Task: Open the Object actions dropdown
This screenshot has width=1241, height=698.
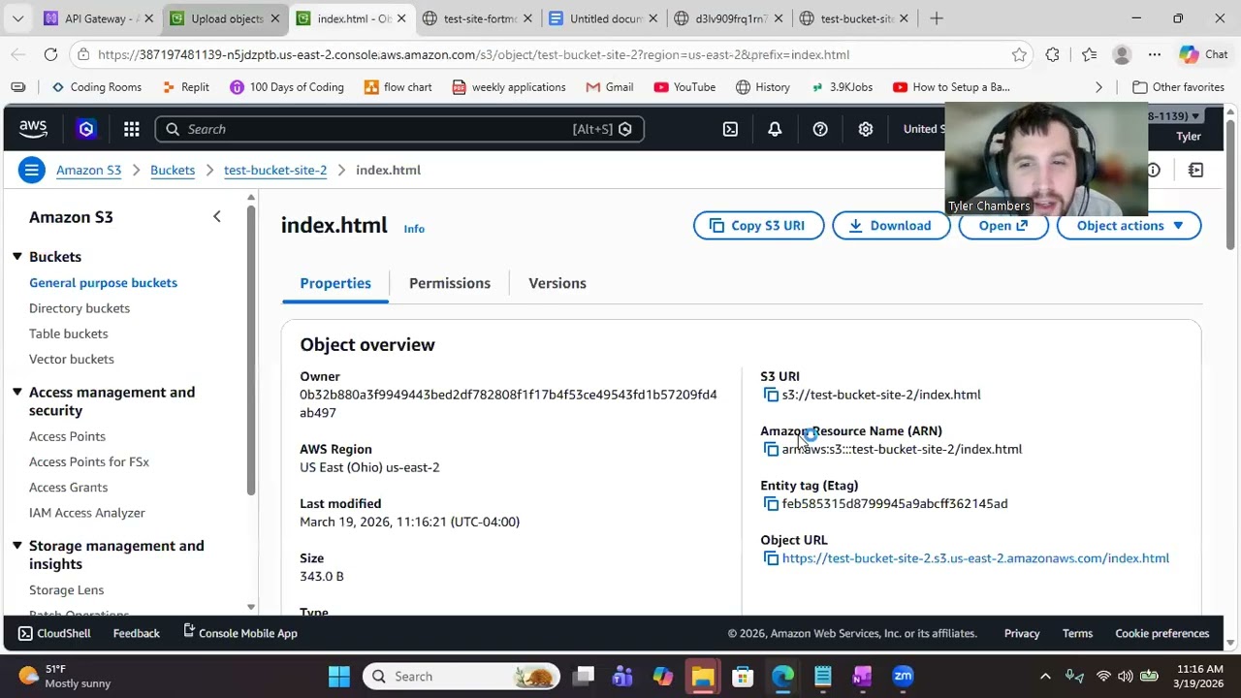Action: pyautogui.click(x=1130, y=226)
